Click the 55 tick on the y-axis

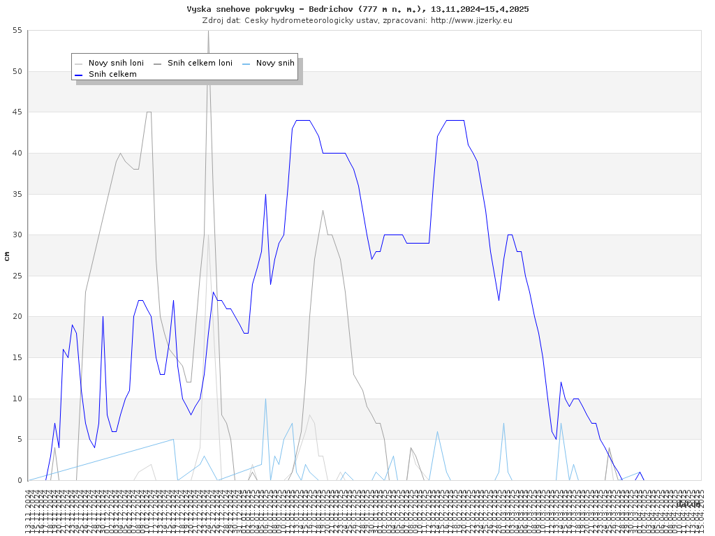[x=17, y=31]
